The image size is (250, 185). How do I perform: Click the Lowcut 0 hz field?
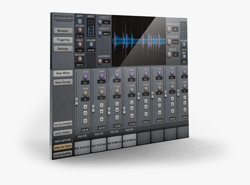[106, 23]
